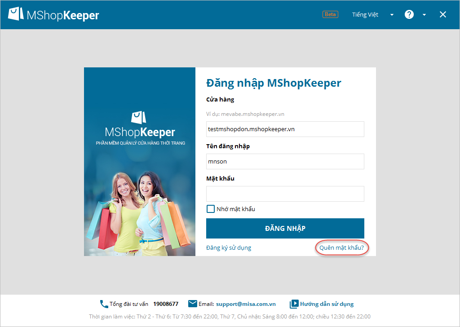Click the orange Beta badge
Screen dimensions: 460x327
[x=330, y=14]
